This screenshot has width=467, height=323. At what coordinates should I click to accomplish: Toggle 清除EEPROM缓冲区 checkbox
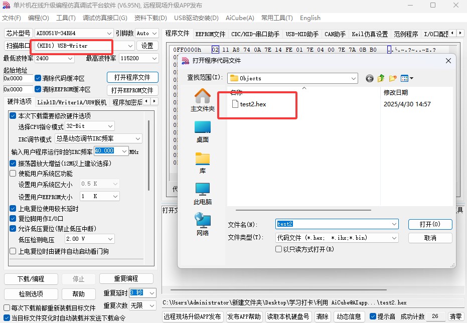click(38, 89)
